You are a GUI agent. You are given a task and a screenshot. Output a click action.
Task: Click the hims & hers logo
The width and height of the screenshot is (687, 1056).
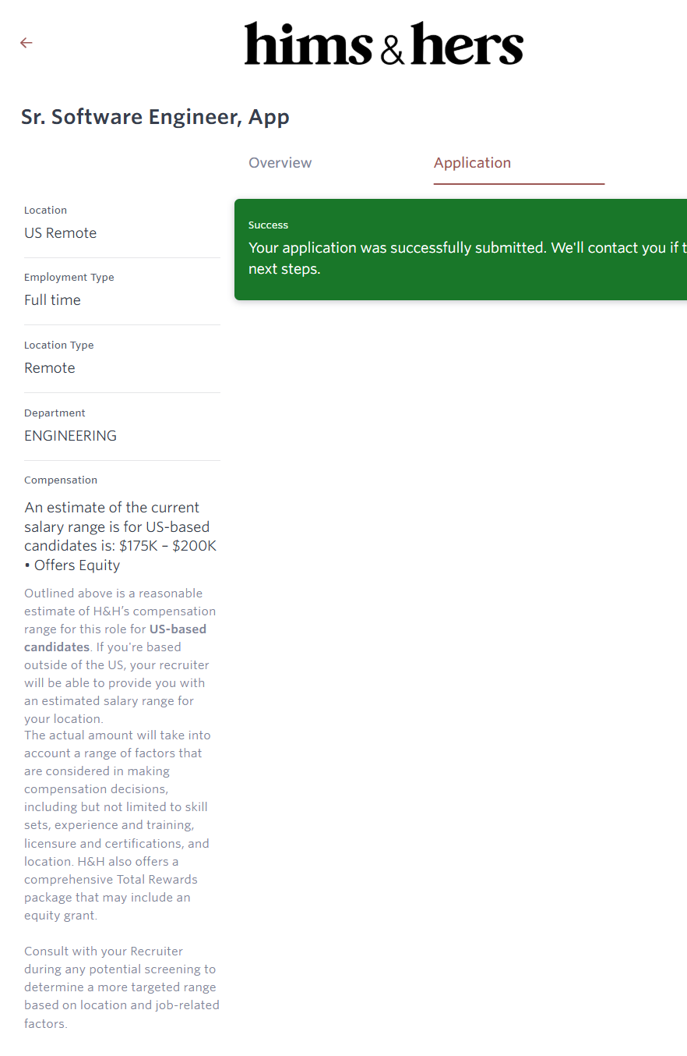[x=383, y=44]
